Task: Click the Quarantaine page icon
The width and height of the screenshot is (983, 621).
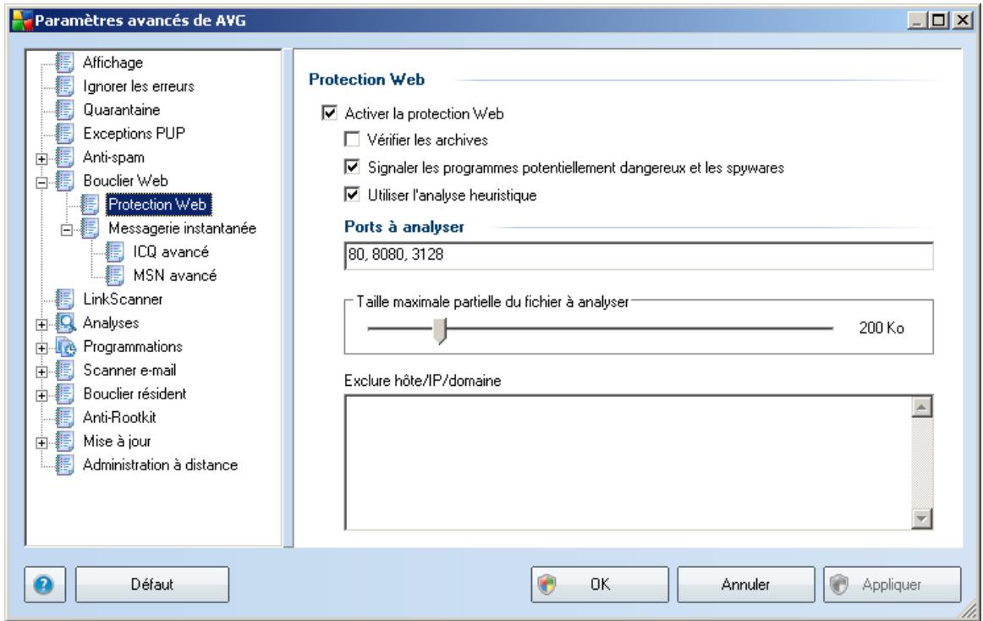Action: [64, 110]
